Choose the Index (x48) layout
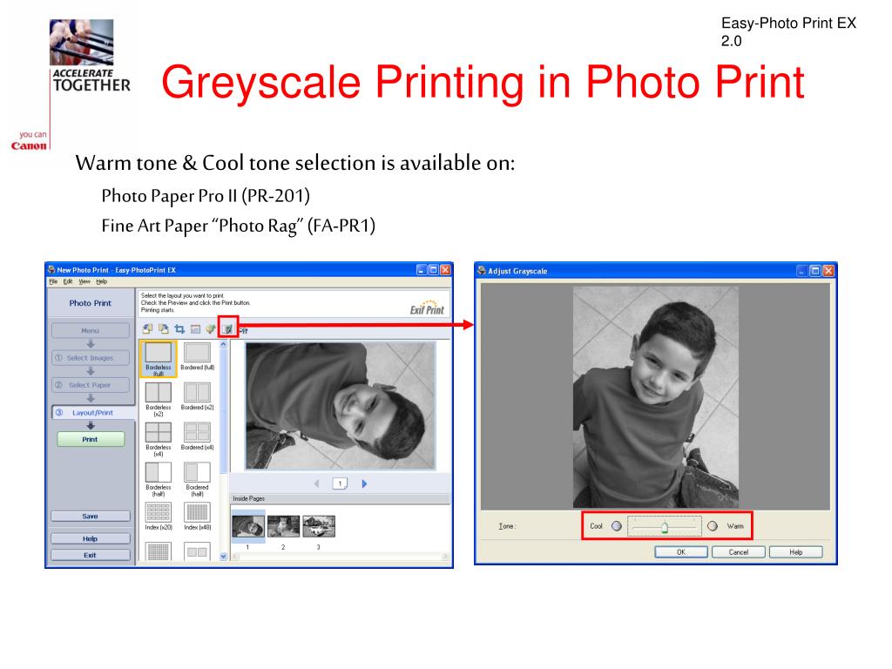The width and height of the screenshot is (892, 669). (198, 517)
